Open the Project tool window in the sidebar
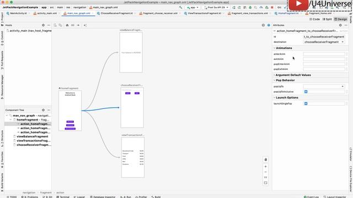Viewport: 353px width, 198px height. click(2, 19)
